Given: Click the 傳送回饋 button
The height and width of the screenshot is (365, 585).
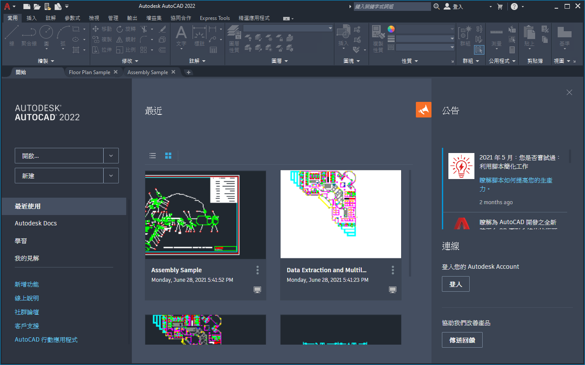Looking at the screenshot, I should coord(462,340).
